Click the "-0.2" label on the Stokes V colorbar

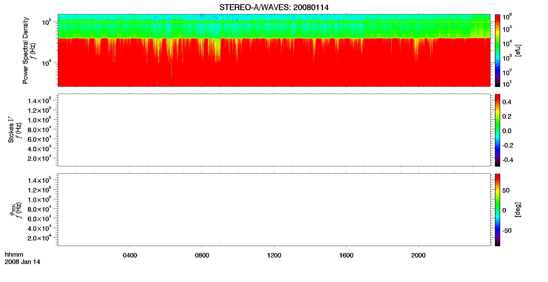[508, 145]
